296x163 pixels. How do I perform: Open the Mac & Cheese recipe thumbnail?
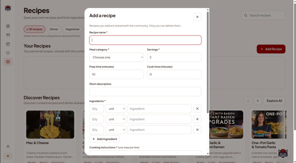coord(50,125)
